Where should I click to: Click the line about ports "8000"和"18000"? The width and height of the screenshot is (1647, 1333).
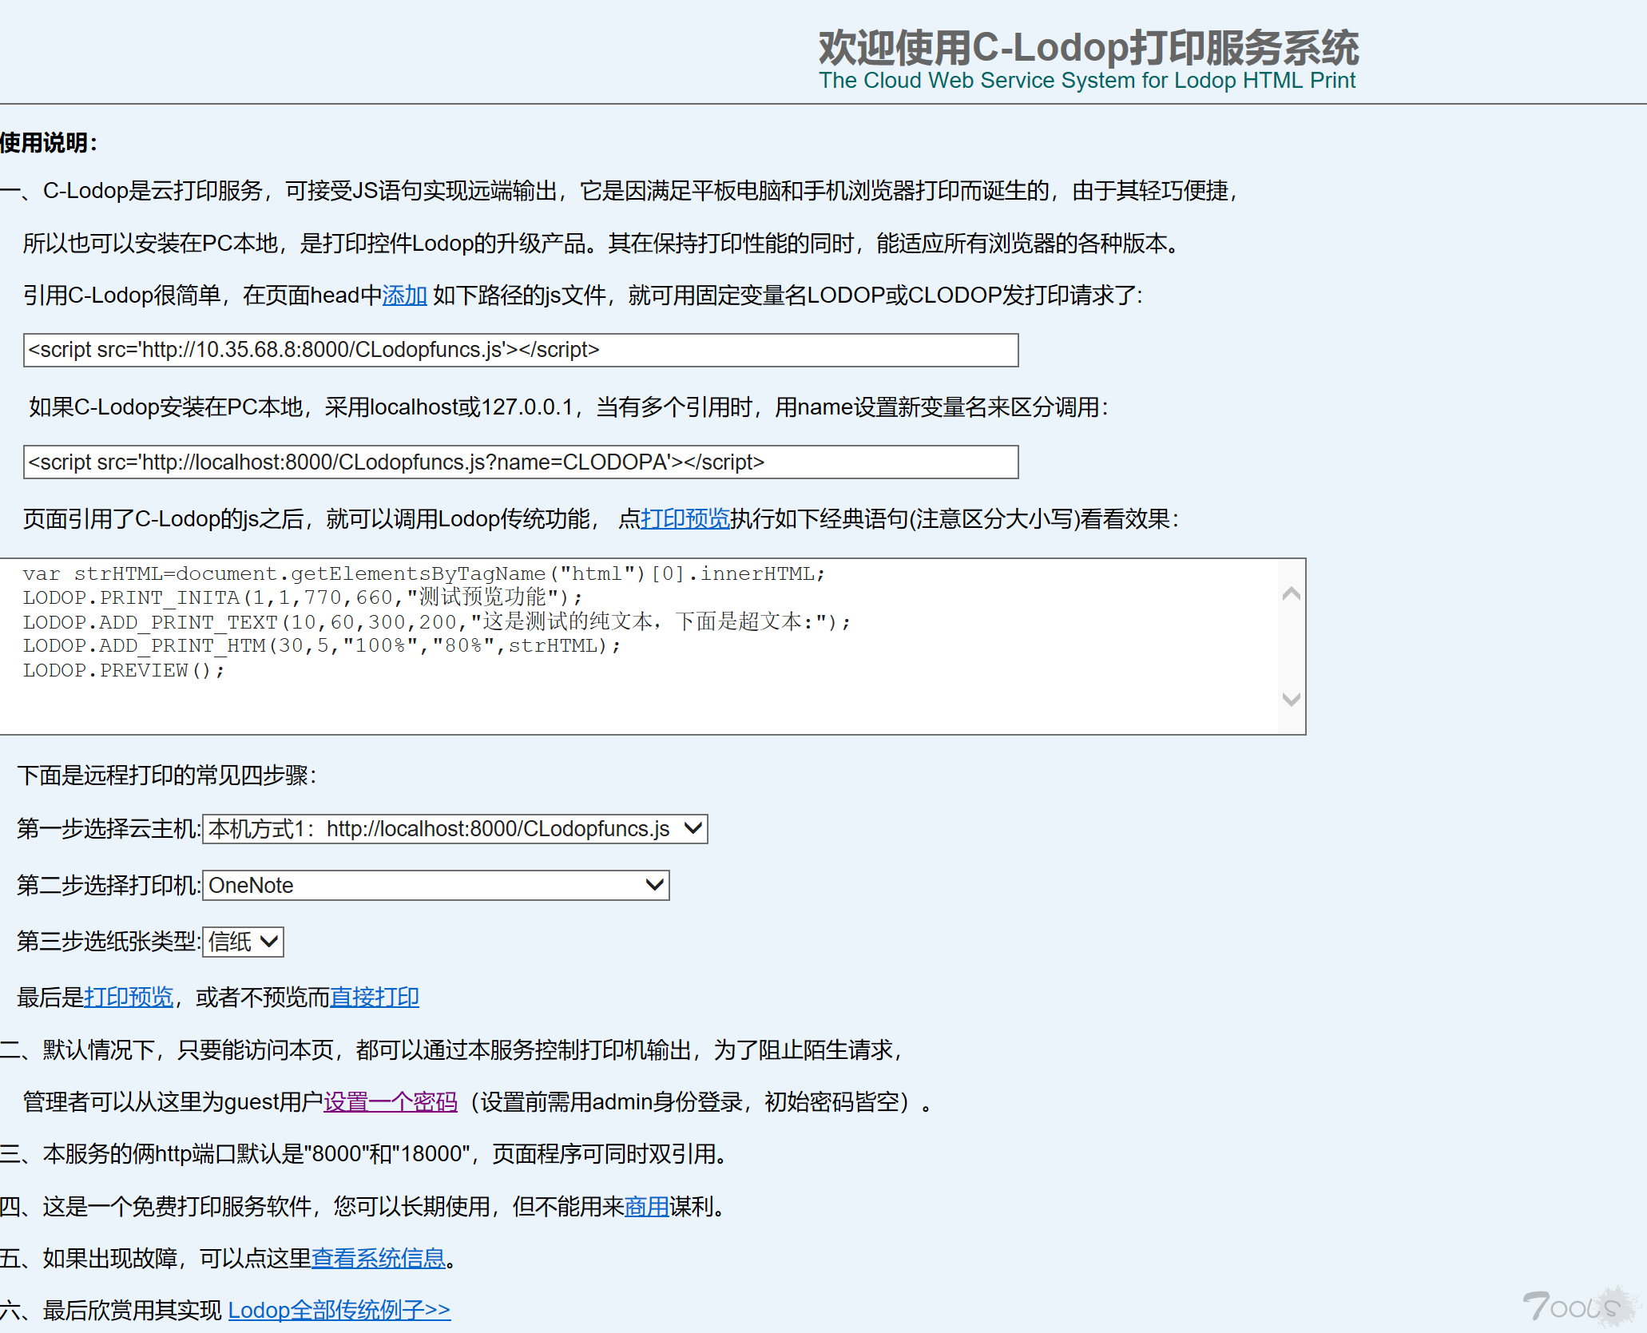(x=364, y=1154)
